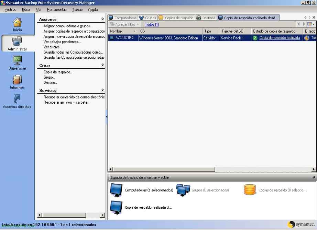This screenshot has width=317, height=230.
Task: Create a new Copia de respaldo
Action: click(58, 72)
